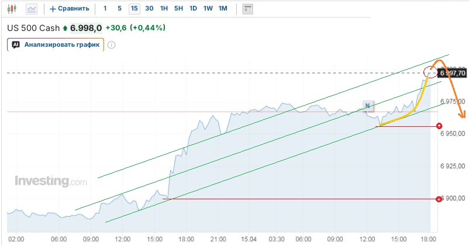Switch to the 30-minute timeframe

tap(149, 9)
